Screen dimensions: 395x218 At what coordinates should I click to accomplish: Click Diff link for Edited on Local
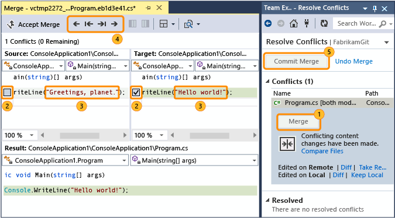(338, 175)
